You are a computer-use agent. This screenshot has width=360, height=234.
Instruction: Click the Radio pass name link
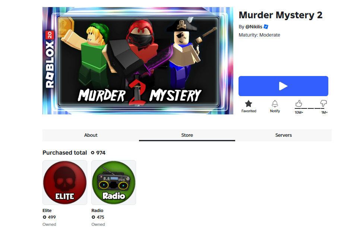[97, 211]
